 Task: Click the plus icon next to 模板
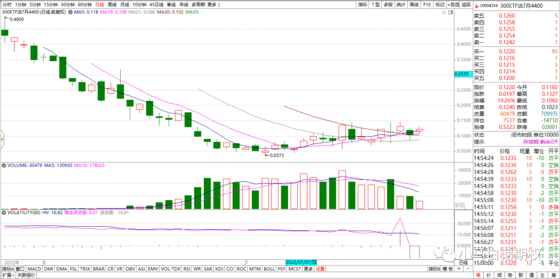click(459, 269)
